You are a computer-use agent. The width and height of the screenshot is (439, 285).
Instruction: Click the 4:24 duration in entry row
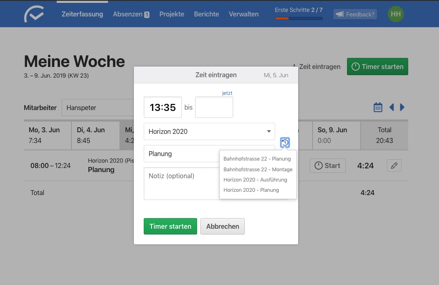pyautogui.click(x=365, y=166)
